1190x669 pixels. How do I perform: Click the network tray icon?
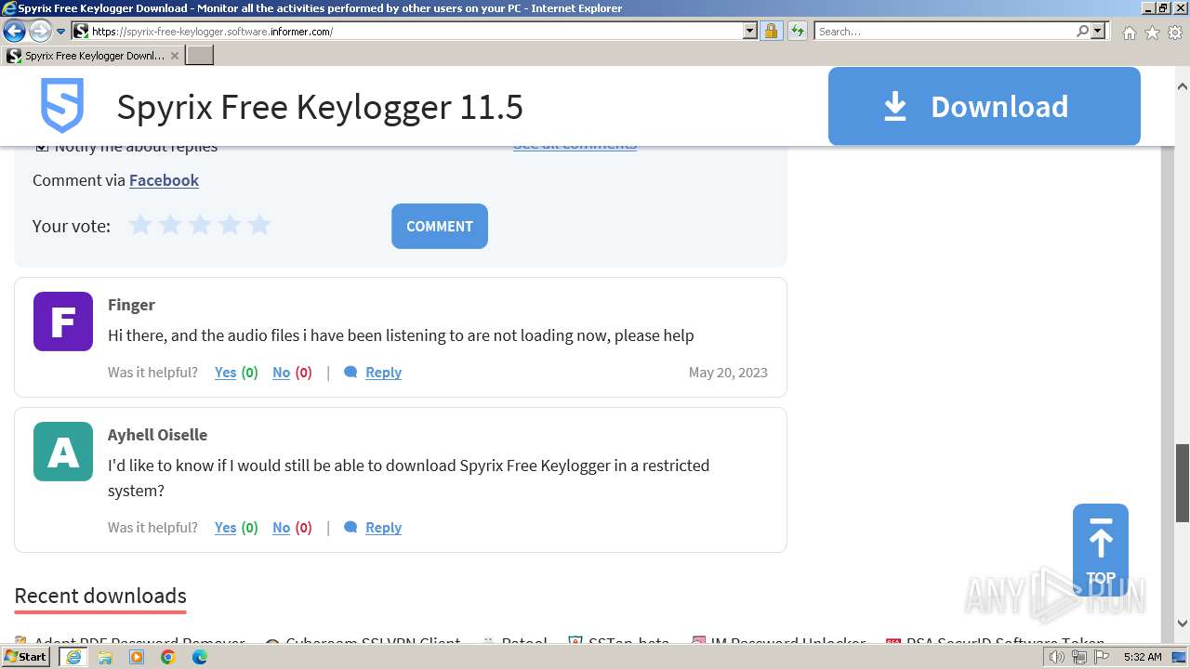1078,657
